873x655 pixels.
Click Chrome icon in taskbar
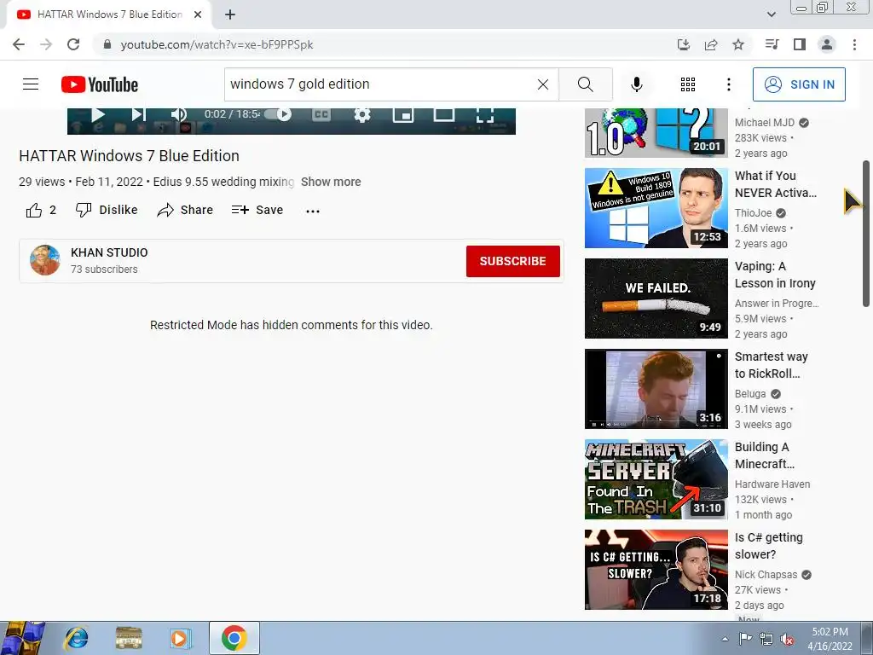point(234,638)
